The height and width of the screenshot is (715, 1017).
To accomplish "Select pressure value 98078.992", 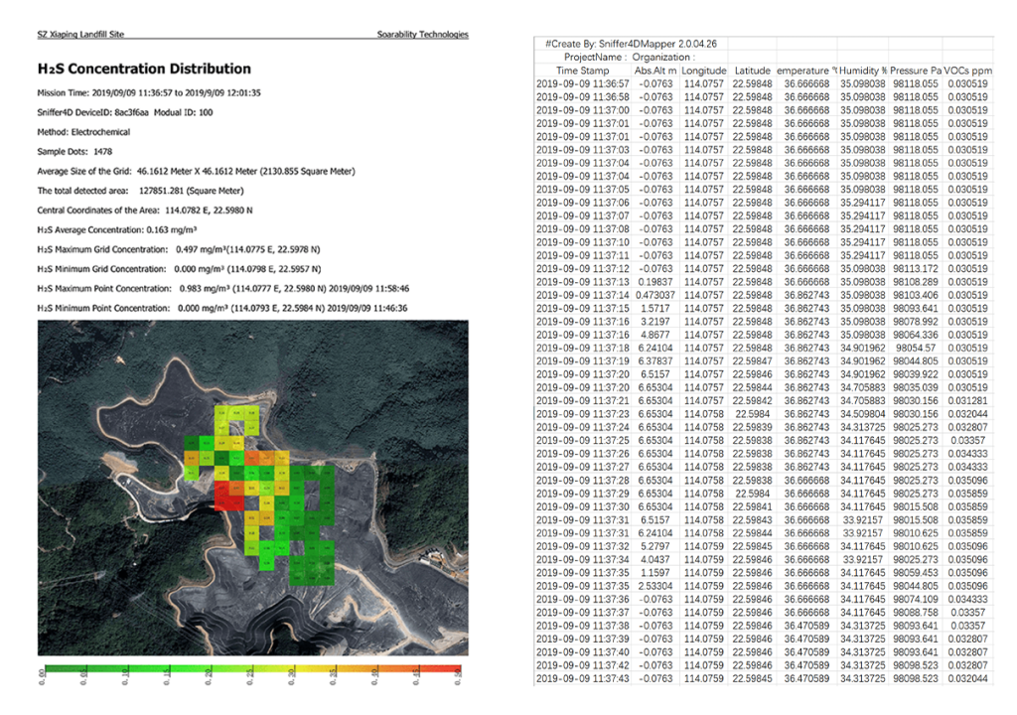I will [915, 321].
